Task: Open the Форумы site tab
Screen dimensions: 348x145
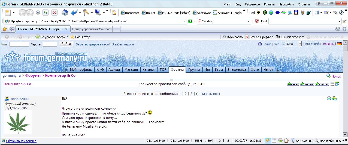Action: point(177,69)
